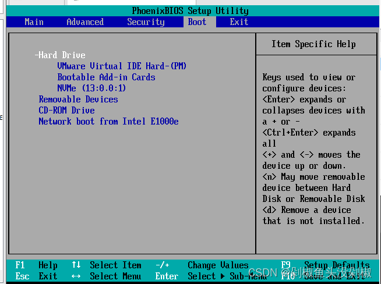Click the '<Ctrl+Enter> expands' help line
This screenshot has width=381, height=284.
(x=309, y=133)
